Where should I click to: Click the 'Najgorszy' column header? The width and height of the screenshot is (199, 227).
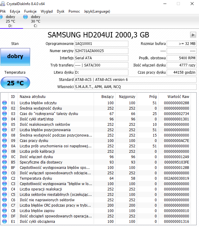127,96
